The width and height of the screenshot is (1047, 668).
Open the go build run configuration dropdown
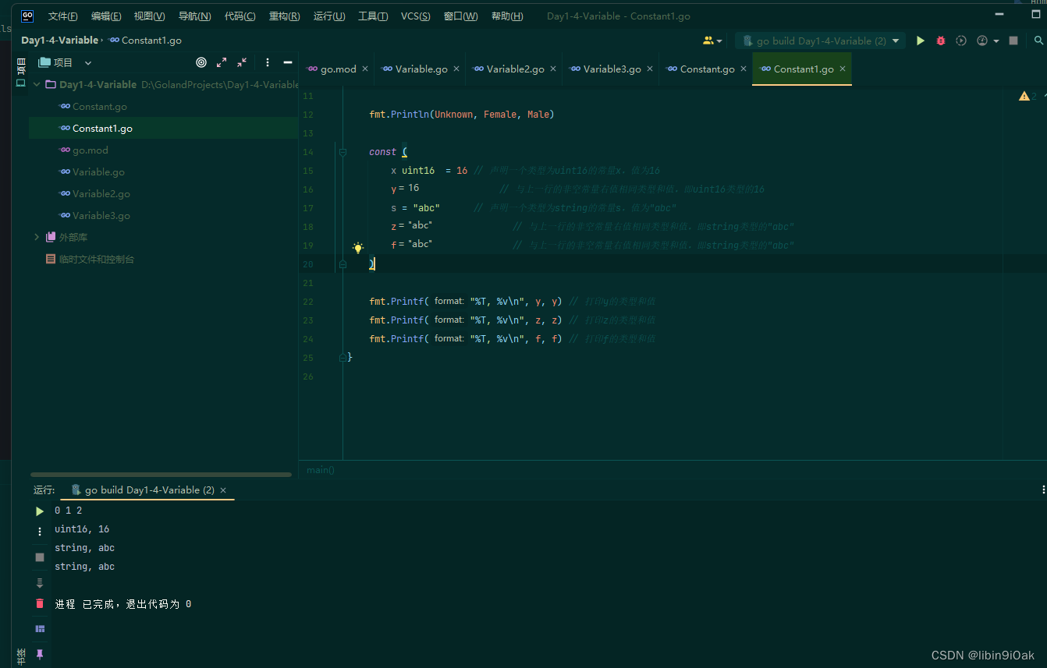[x=821, y=41]
